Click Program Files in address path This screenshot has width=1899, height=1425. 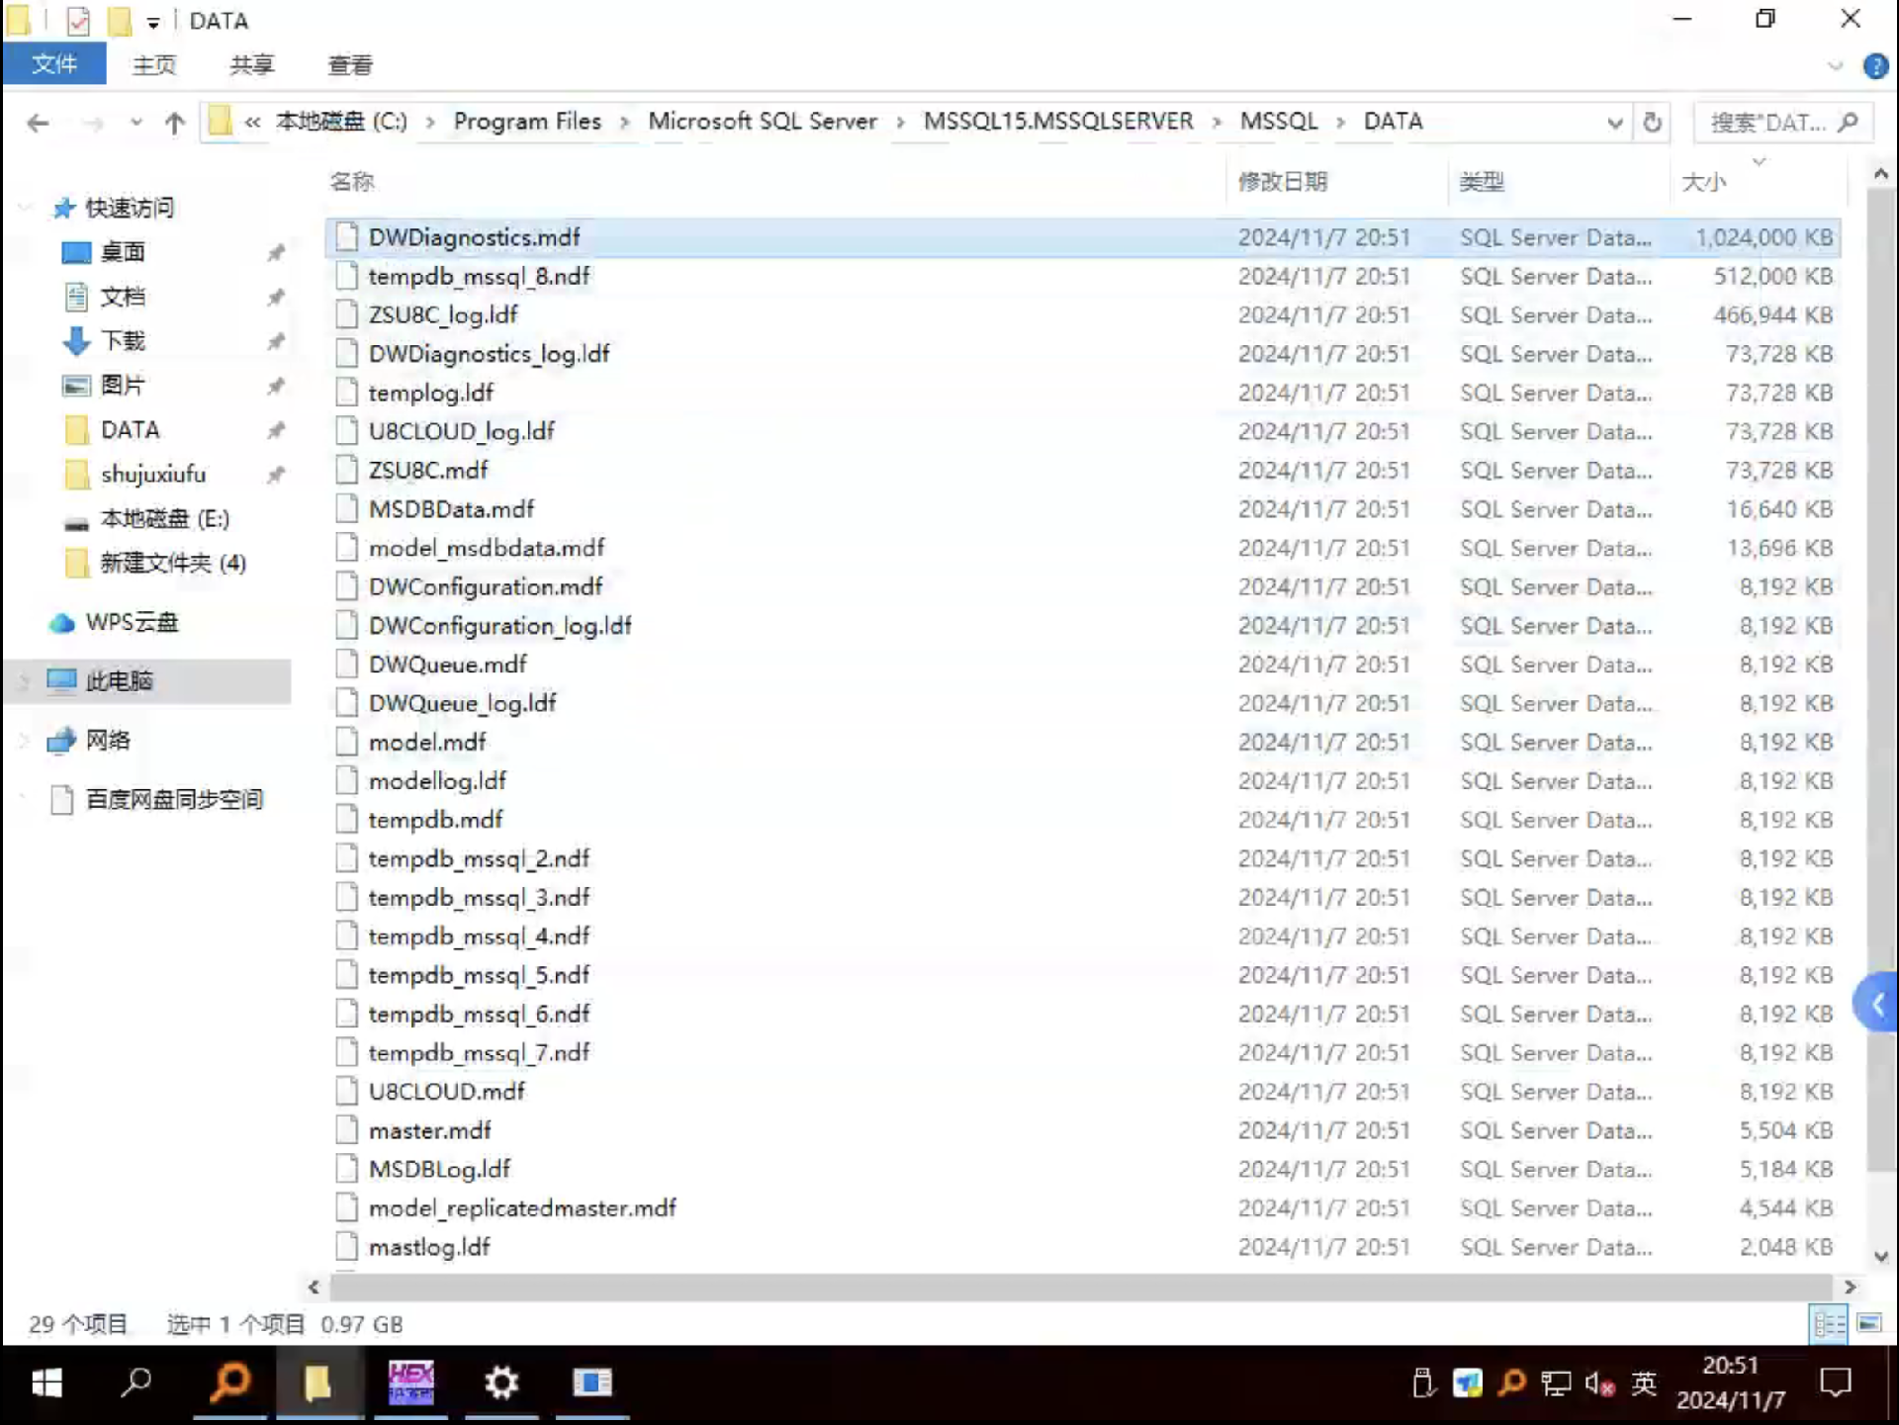(527, 122)
